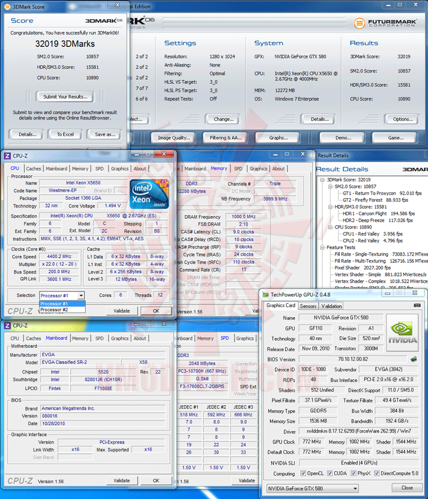Click the Demo... button

click(343, 138)
